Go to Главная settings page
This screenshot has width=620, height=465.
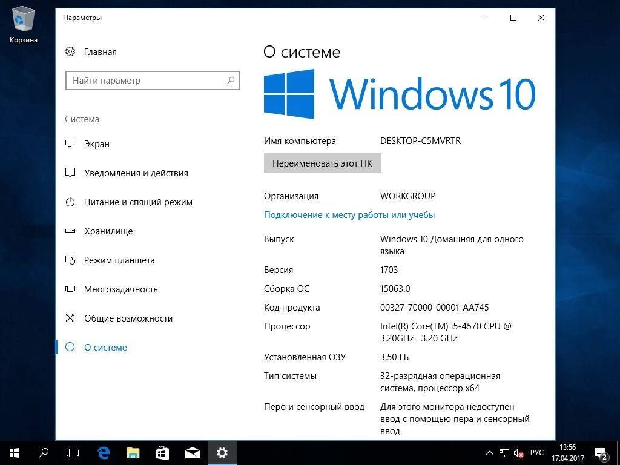click(101, 52)
